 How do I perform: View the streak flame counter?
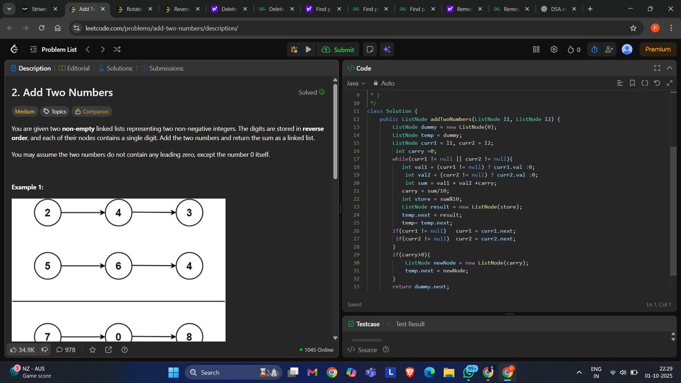(x=574, y=49)
